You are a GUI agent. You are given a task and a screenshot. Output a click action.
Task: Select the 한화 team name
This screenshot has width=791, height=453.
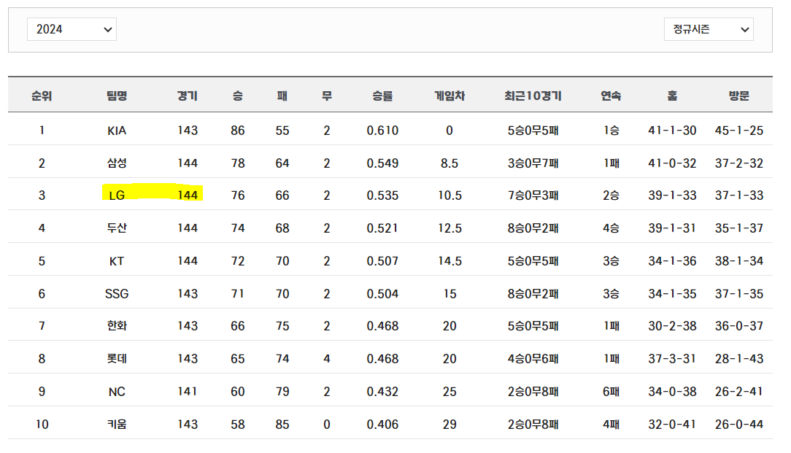click(x=117, y=326)
